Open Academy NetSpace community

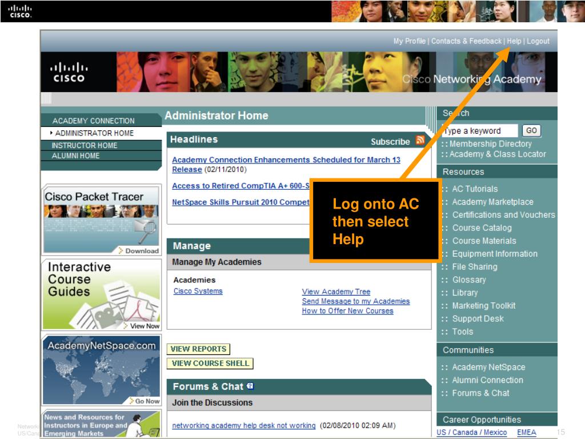pyautogui.click(x=489, y=368)
